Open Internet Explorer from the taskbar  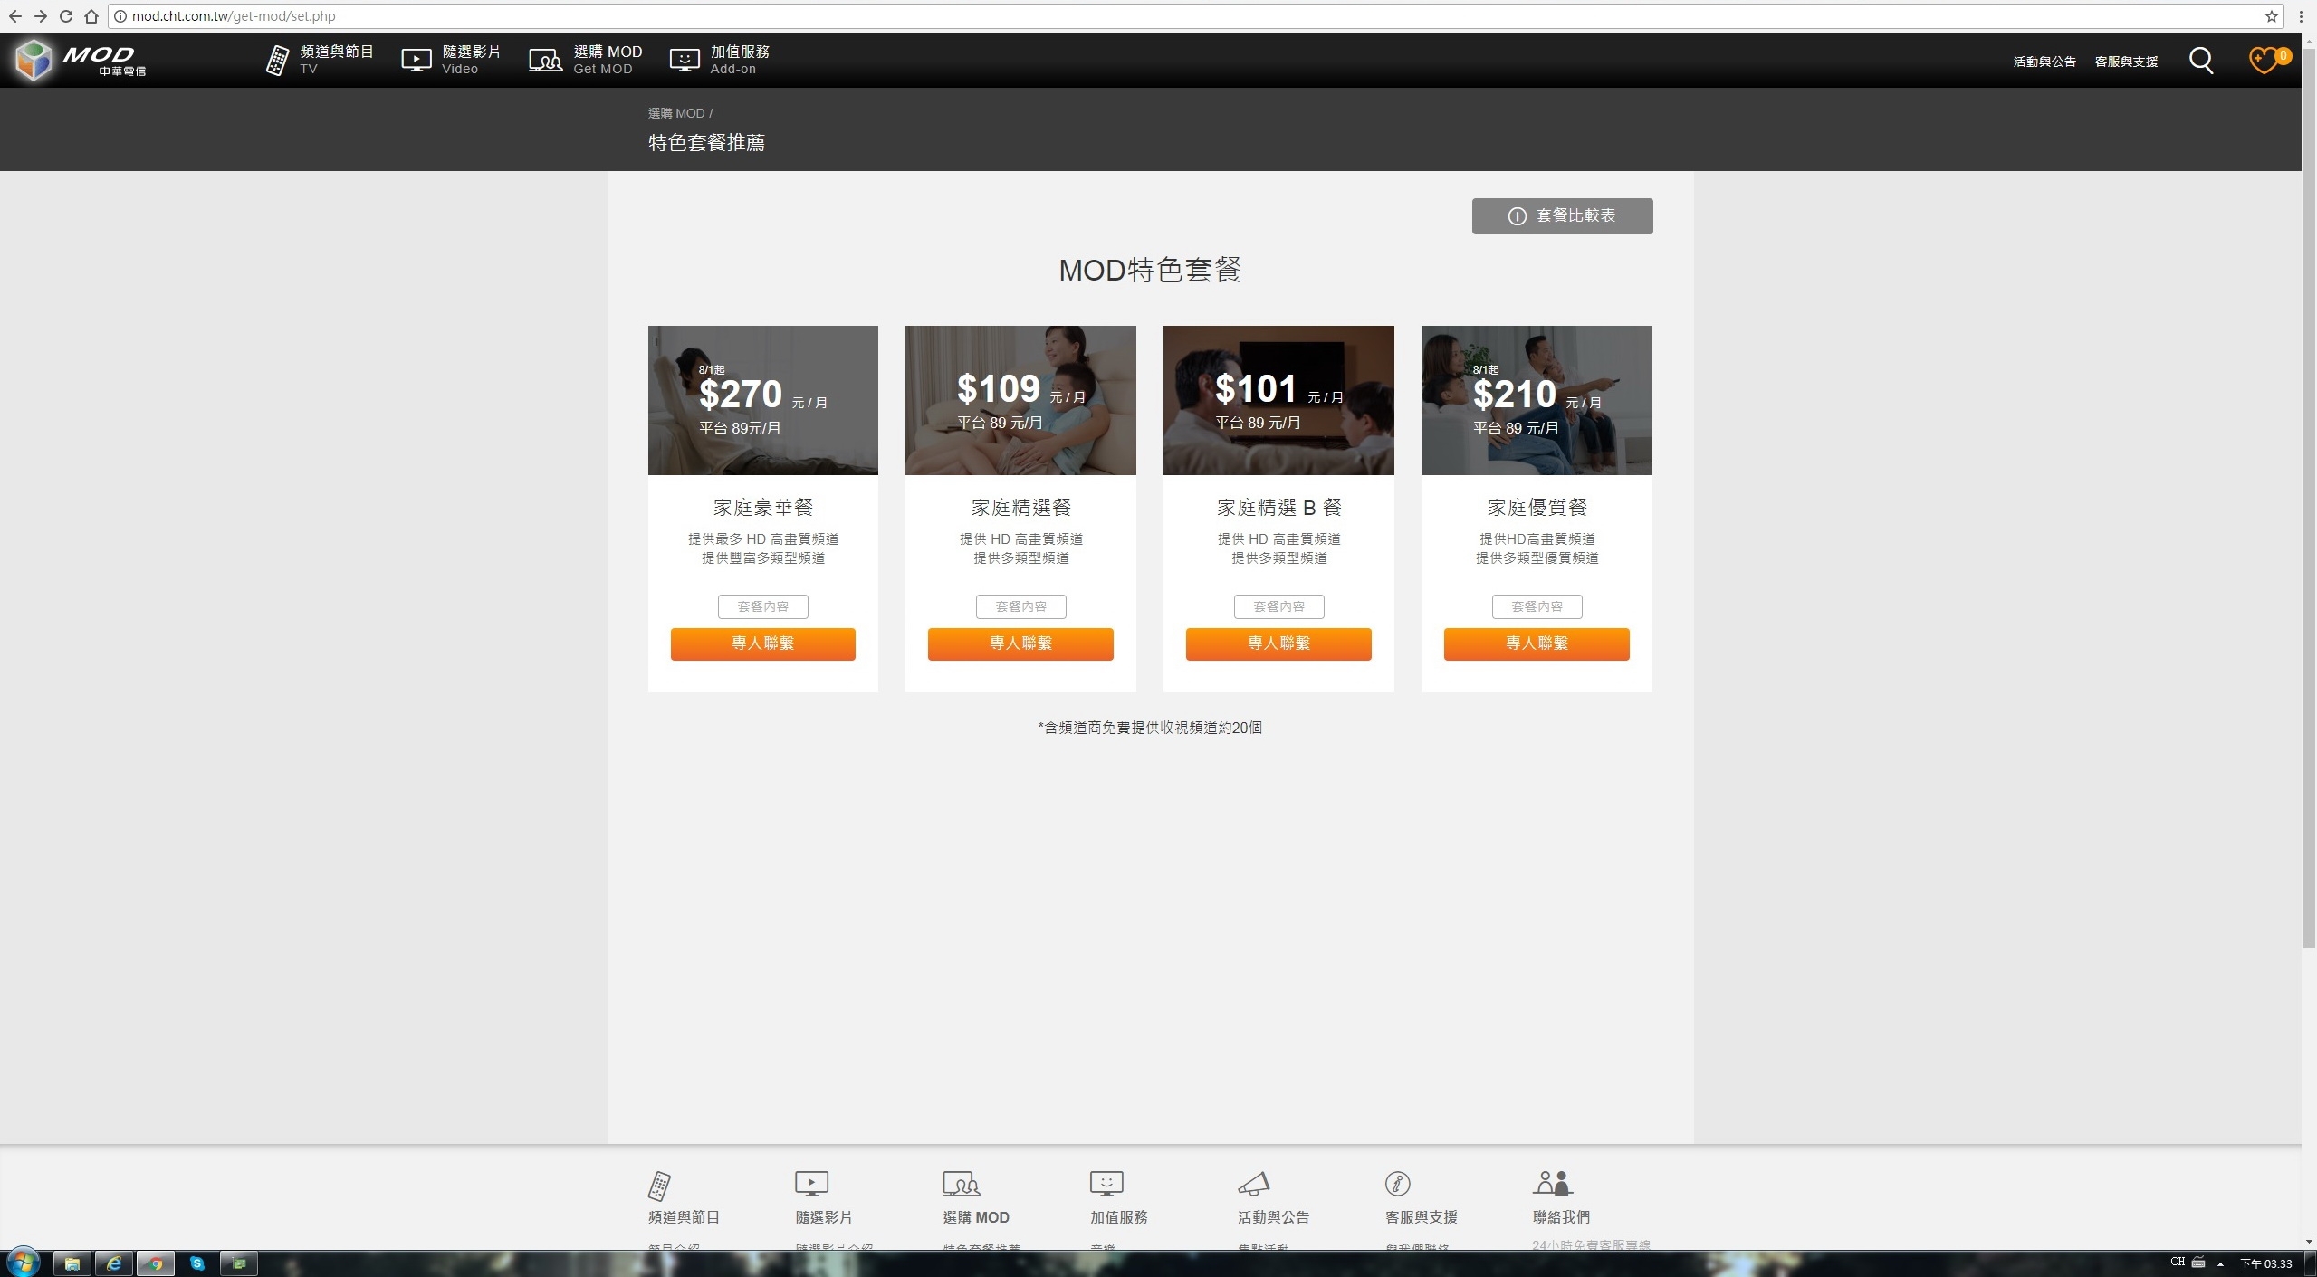114,1263
